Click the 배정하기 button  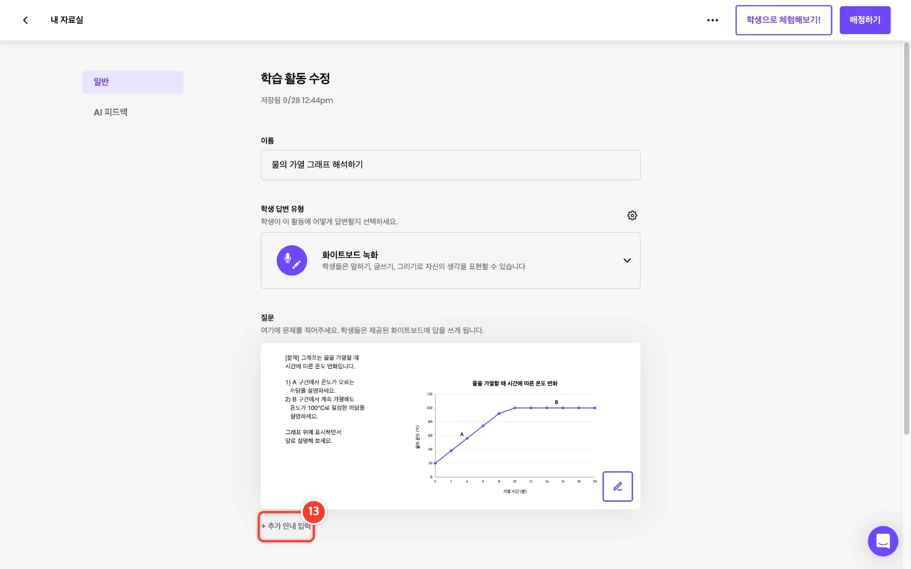pyautogui.click(x=865, y=20)
